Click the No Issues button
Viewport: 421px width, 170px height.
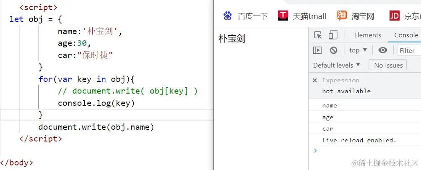tap(387, 65)
